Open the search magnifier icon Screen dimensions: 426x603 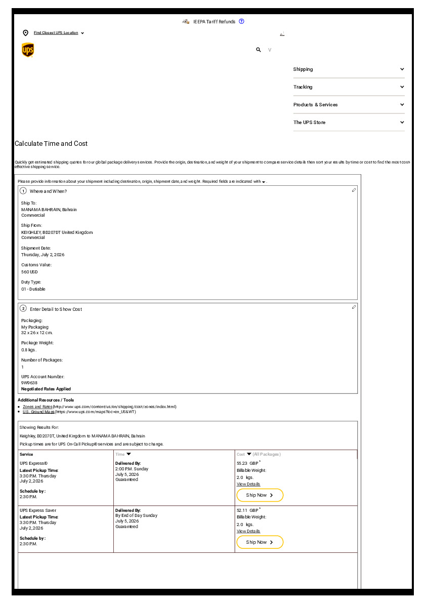259,50
